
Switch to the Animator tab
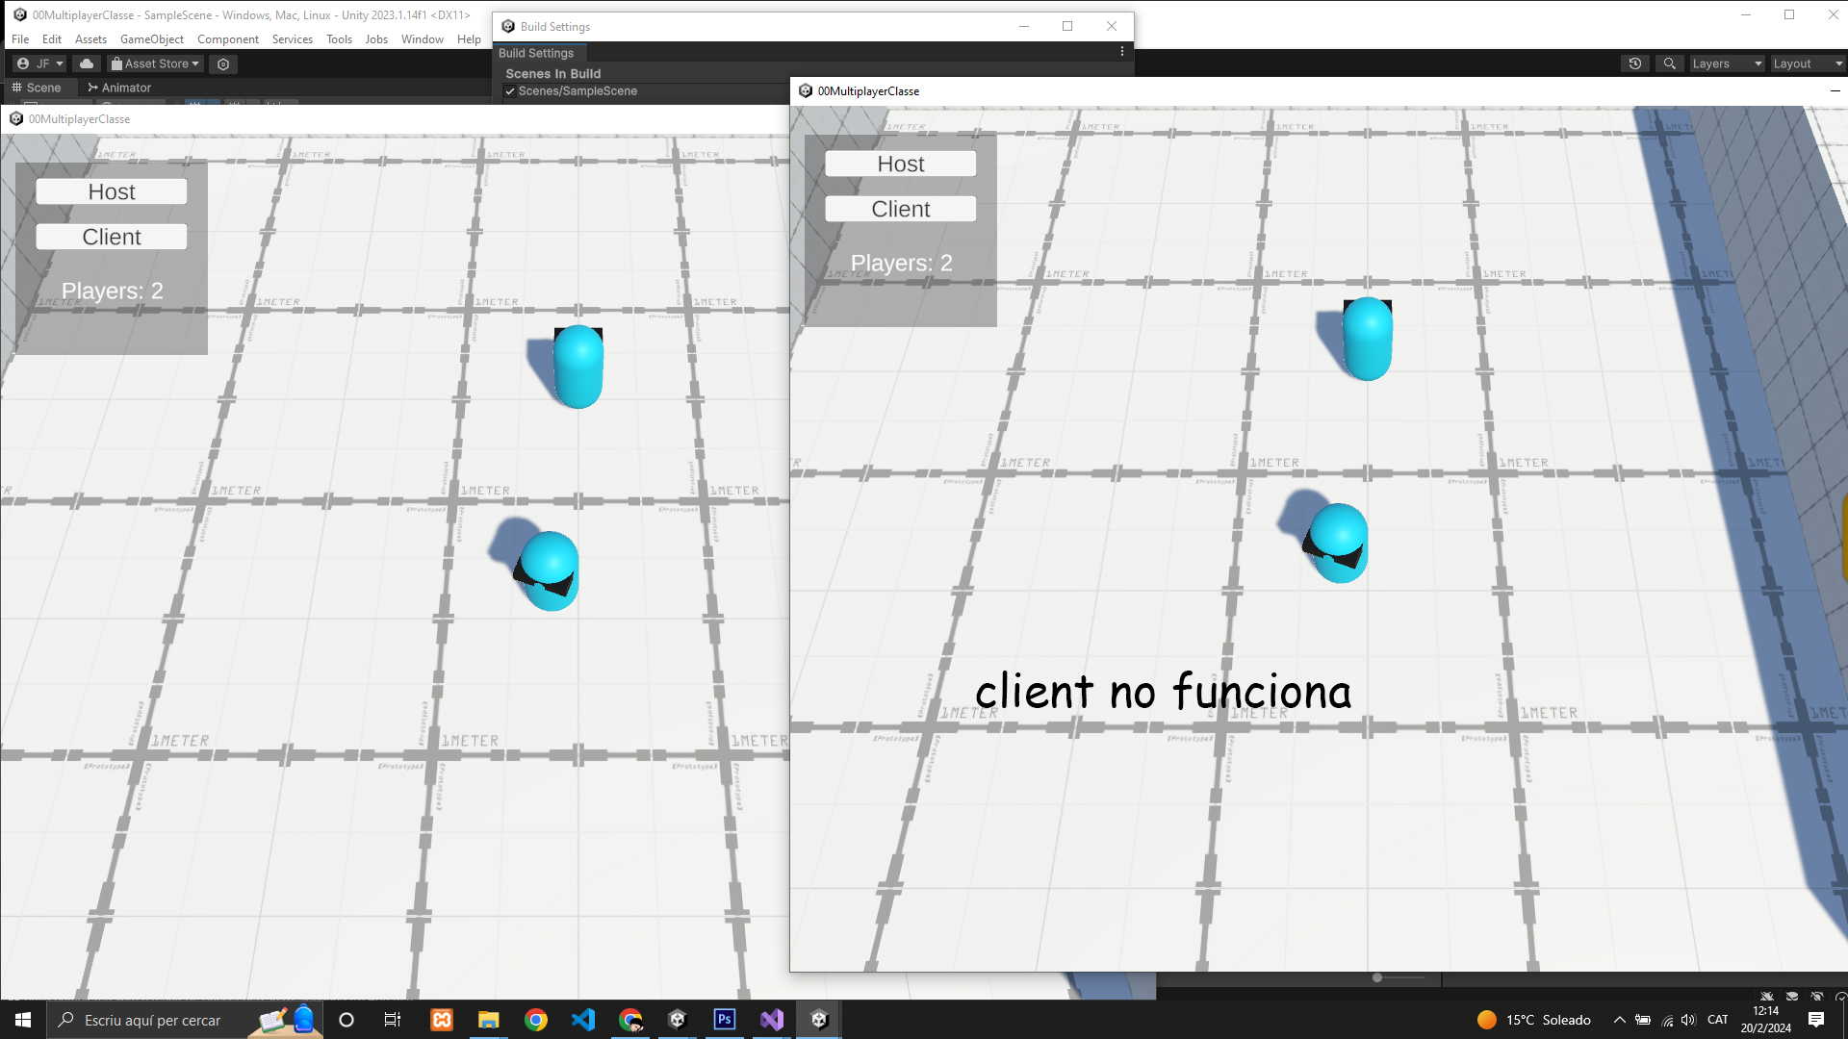point(119,88)
